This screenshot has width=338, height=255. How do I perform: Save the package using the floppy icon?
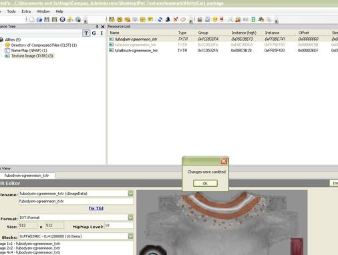point(47,19)
